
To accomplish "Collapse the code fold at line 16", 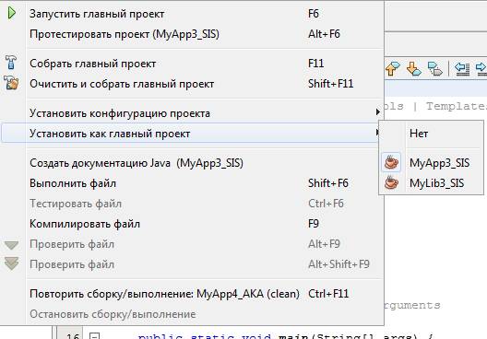I will click(x=94, y=336).
